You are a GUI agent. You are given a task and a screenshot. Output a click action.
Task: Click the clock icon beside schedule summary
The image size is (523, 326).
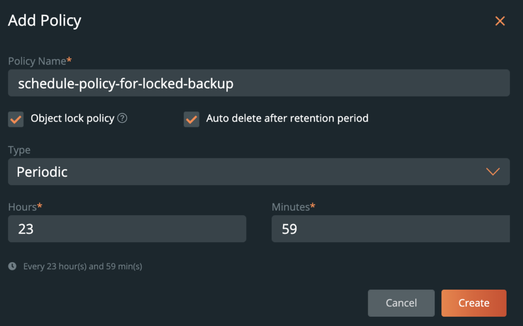[x=12, y=266]
